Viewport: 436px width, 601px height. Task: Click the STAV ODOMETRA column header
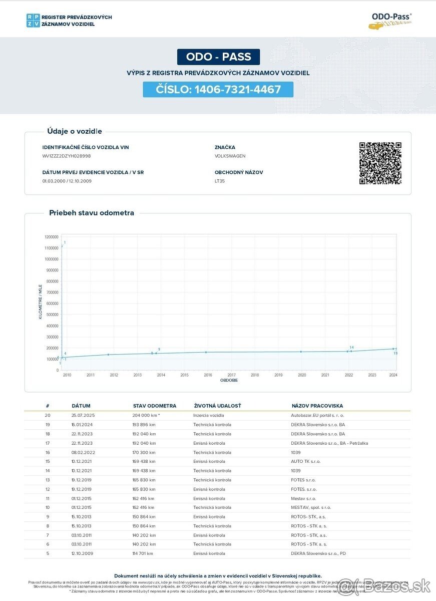[x=154, y=406]
